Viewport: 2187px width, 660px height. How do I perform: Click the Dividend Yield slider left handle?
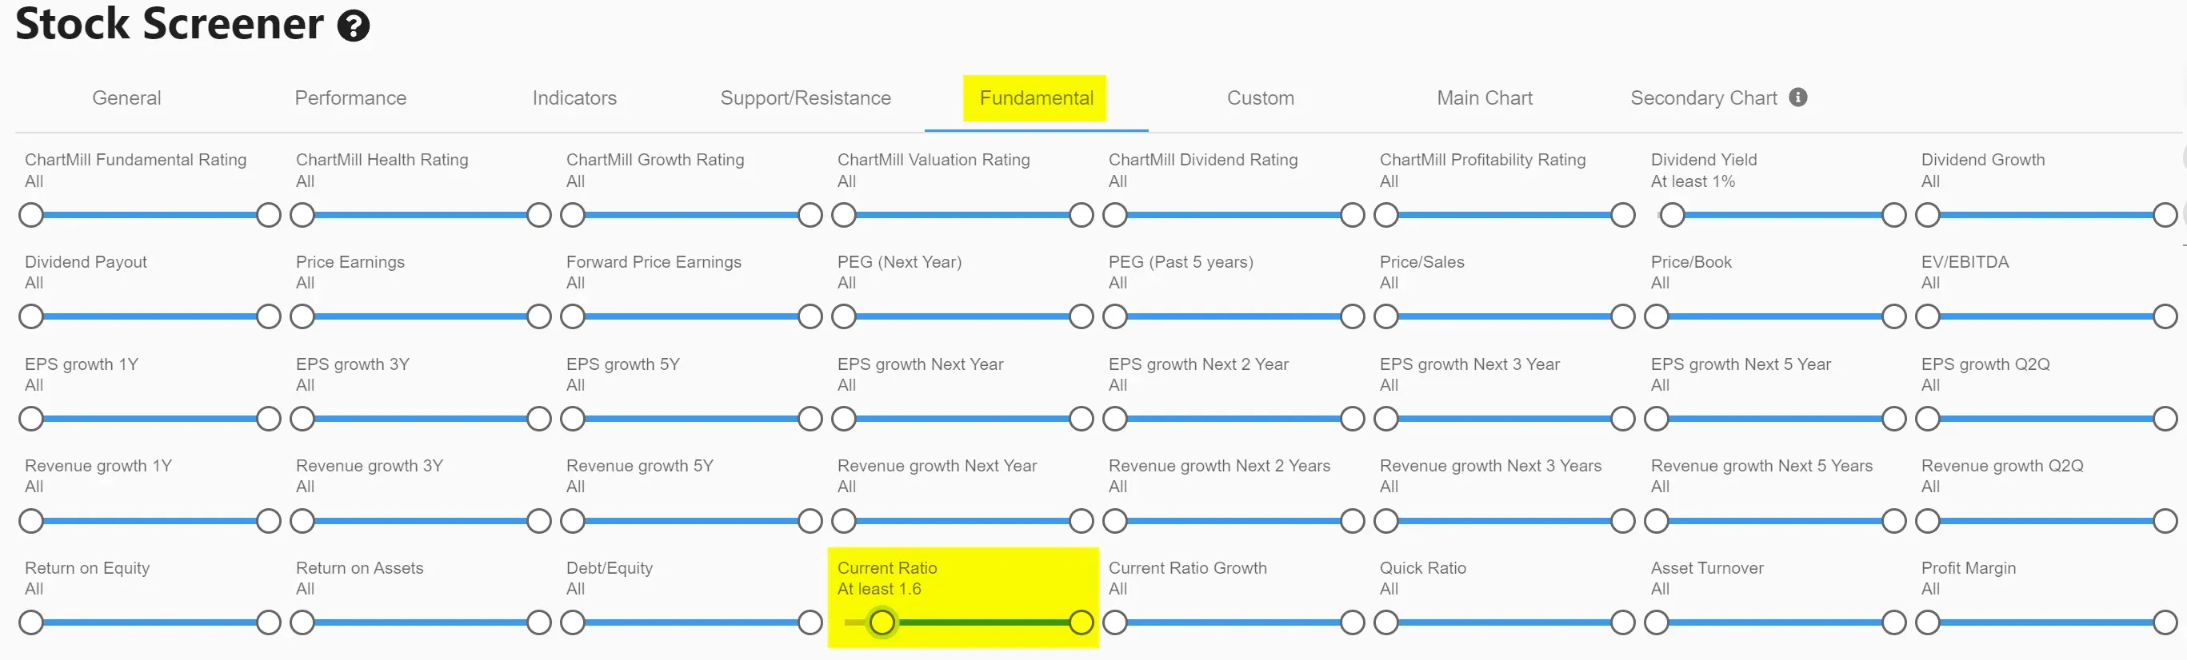click(1672, 216)
